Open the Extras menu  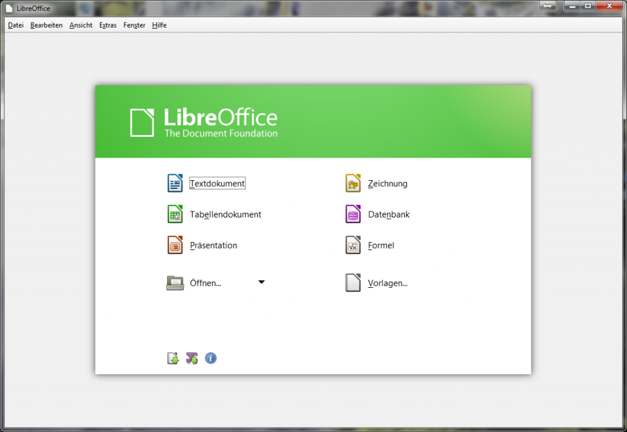pyautogui.click(x=108, y=25)
